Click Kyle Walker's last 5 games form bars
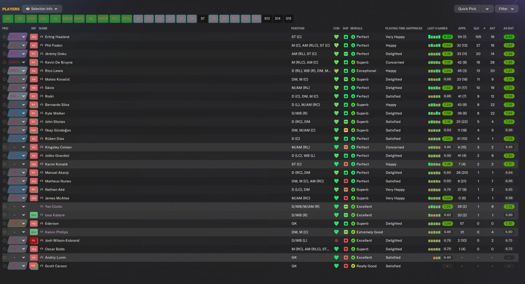The width and height of the screenshot is (525, 284). (434, 114)
